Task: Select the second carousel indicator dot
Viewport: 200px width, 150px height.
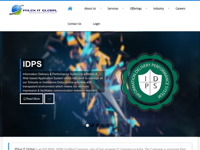Action: pyautogui.click(x=92, y=125)
